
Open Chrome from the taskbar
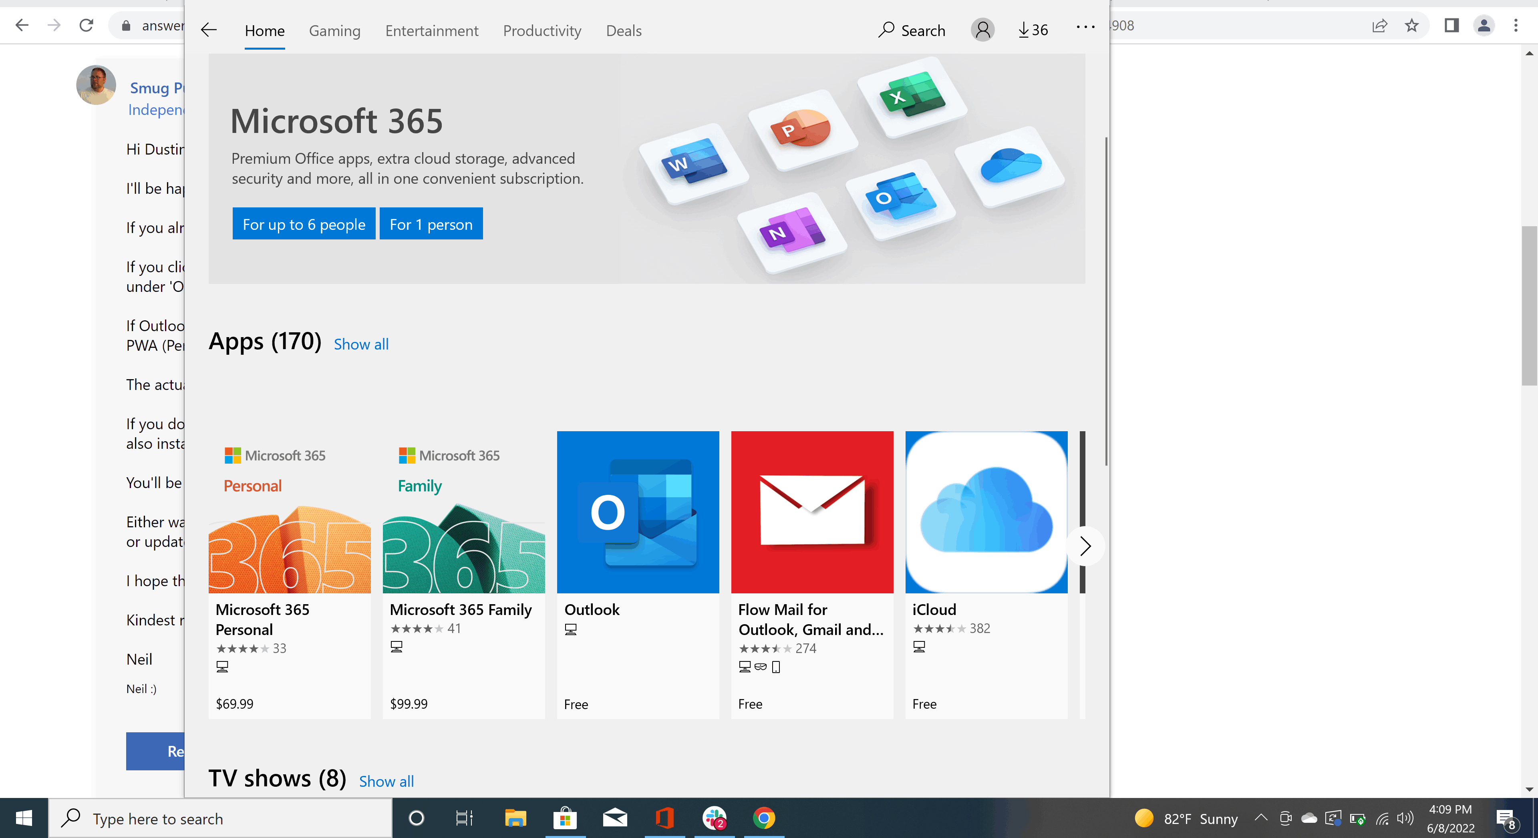[x=764, y=818]
